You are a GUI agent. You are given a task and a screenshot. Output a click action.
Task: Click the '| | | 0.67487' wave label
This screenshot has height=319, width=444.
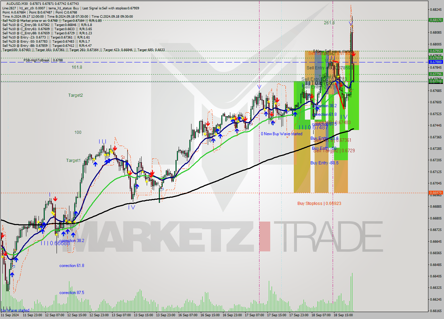coord(314,128)
